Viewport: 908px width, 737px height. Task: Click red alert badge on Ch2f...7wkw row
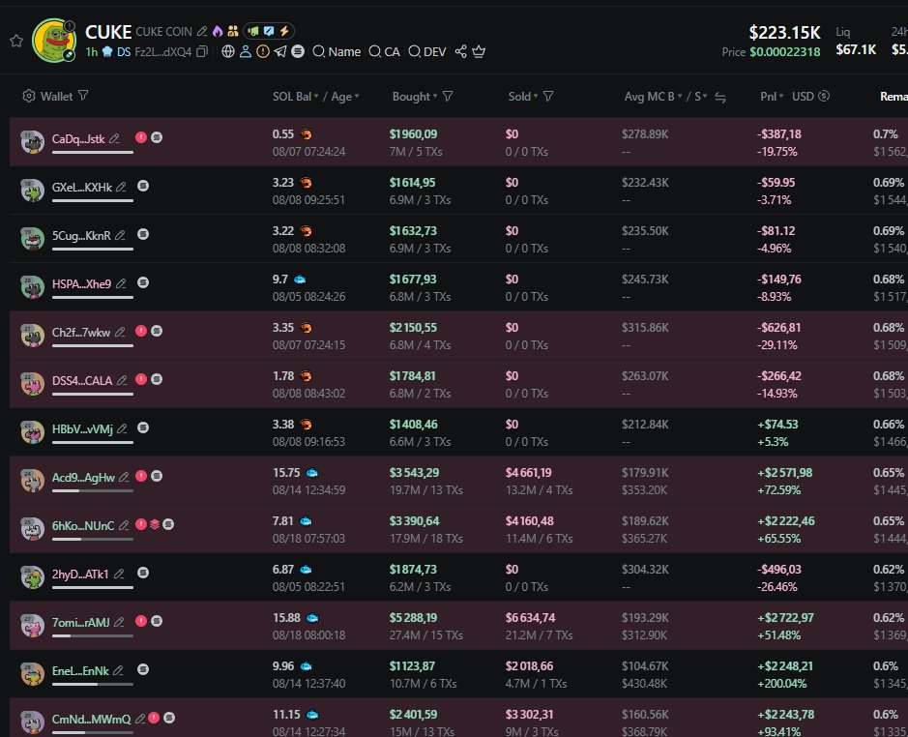[141, 331]
